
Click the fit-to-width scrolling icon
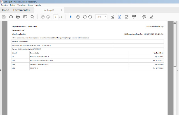[112, 17]
